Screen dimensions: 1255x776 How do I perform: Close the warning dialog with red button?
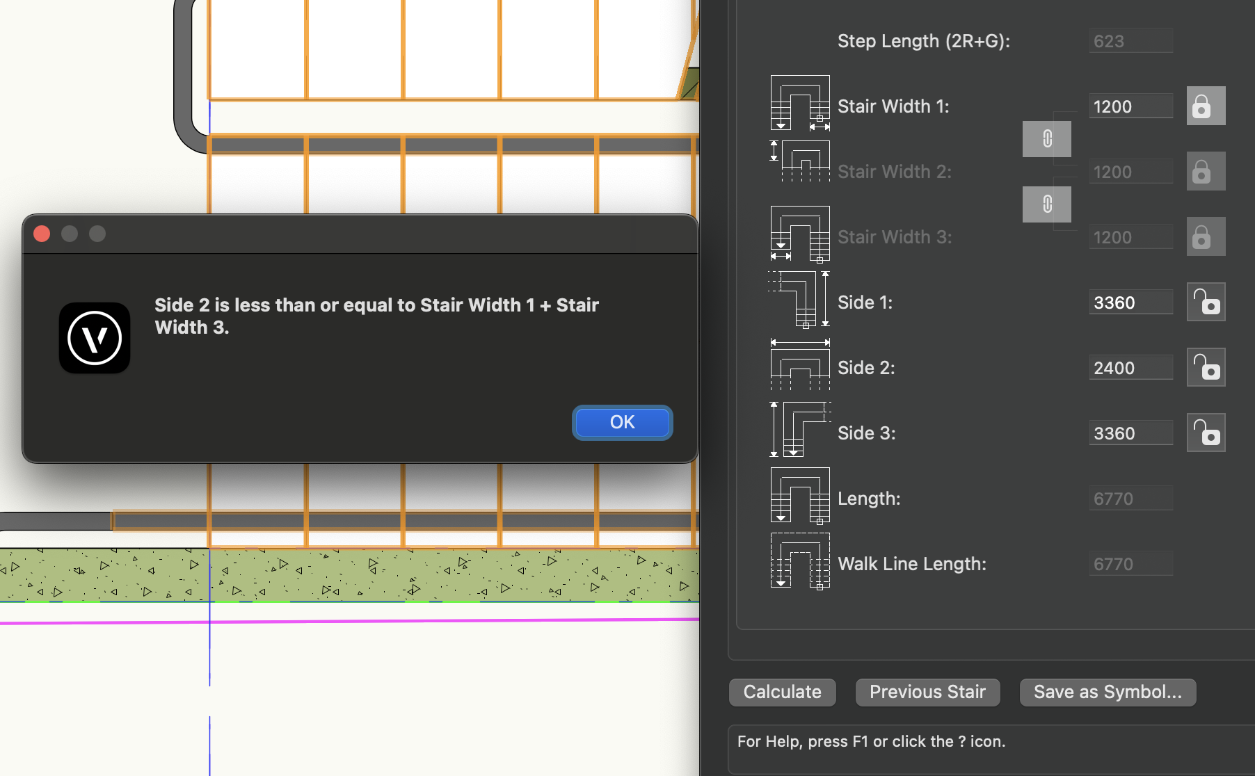tap(42, 234)
